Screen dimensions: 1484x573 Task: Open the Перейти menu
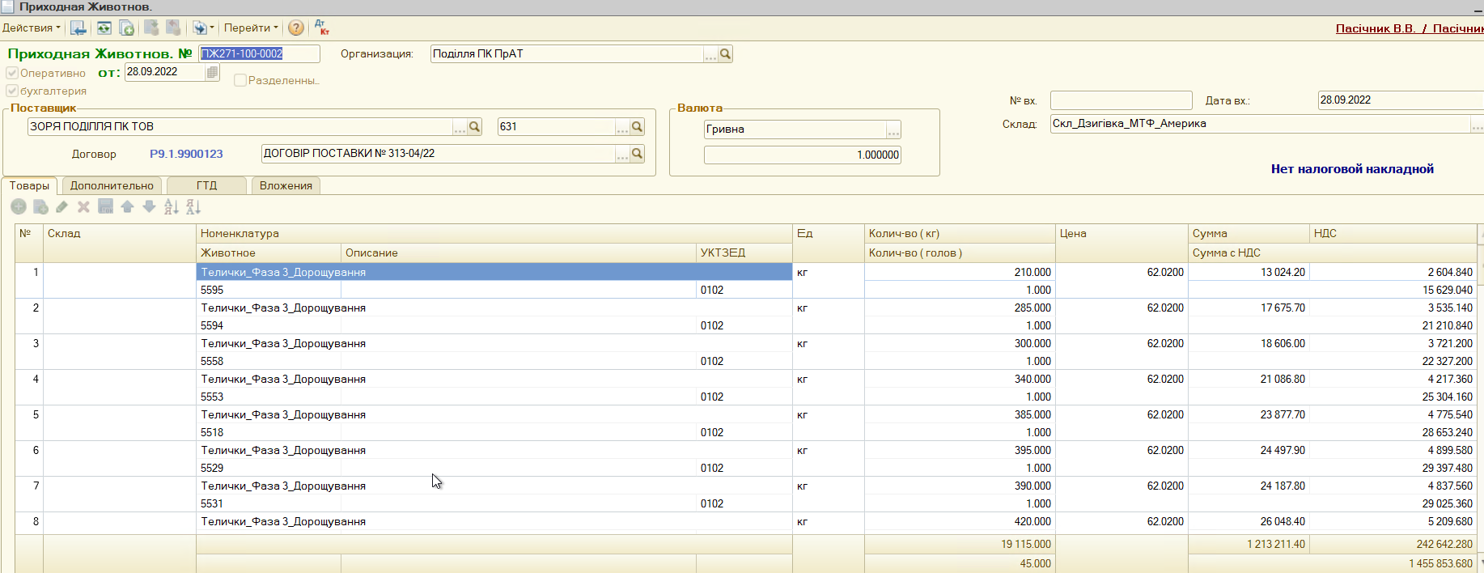pyautogui.click(x=251, y=28)
